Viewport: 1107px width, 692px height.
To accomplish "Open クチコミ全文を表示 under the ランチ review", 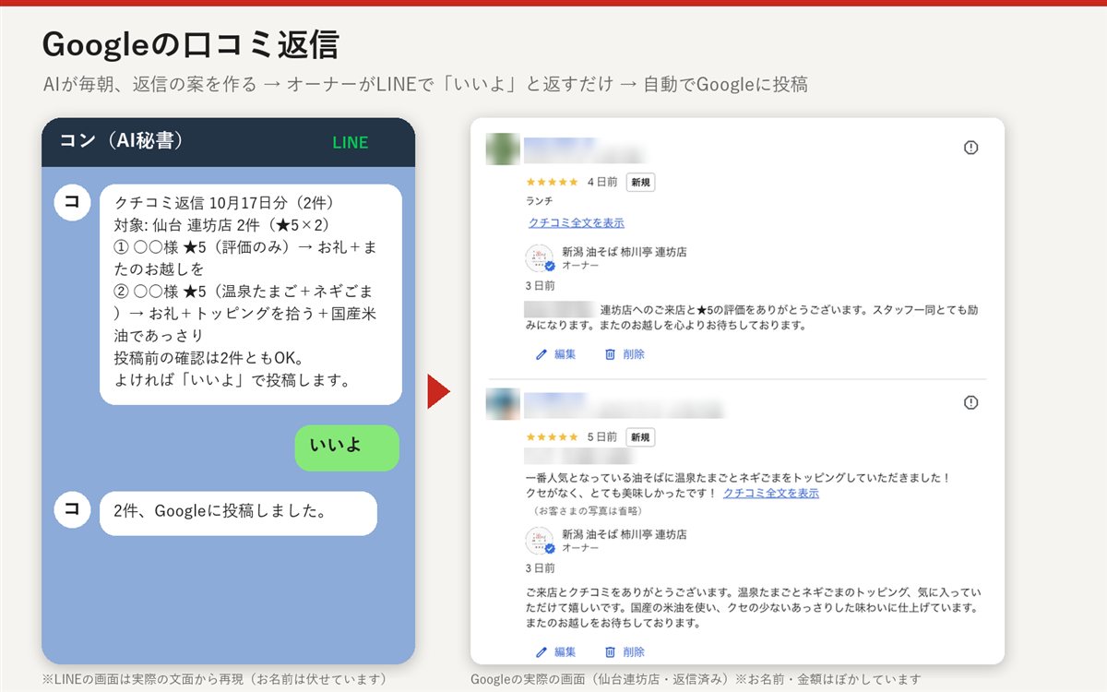I will tap(577, 223).
